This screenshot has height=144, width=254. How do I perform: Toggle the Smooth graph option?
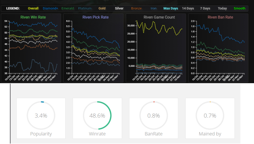coord(239,9)
